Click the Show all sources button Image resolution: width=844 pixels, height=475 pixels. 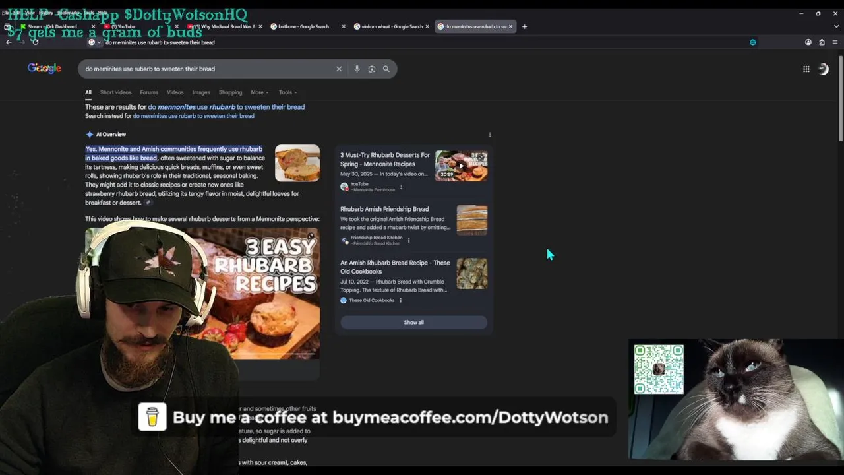[x=413, y=322]
